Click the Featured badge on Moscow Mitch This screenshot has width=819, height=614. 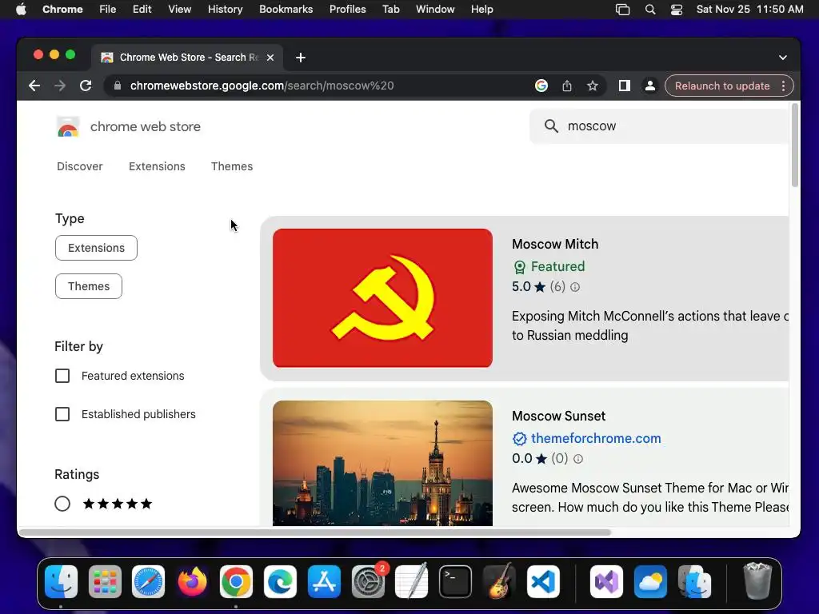click(x=549, y=266)
